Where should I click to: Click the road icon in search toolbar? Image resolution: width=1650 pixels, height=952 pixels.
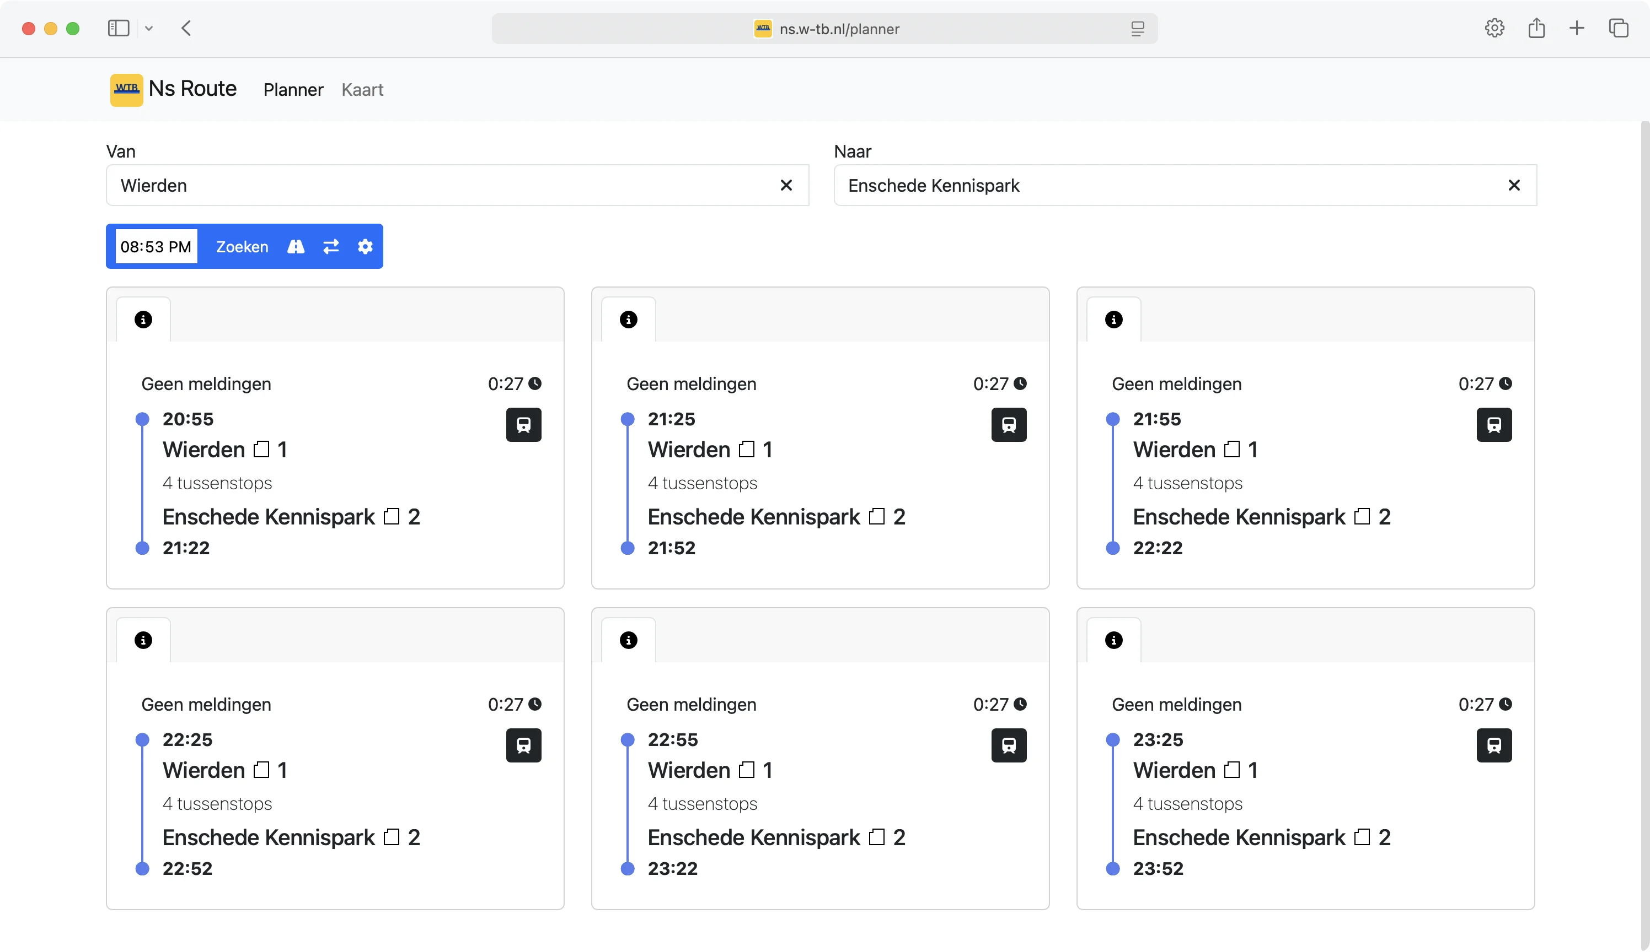click(296, 246)
